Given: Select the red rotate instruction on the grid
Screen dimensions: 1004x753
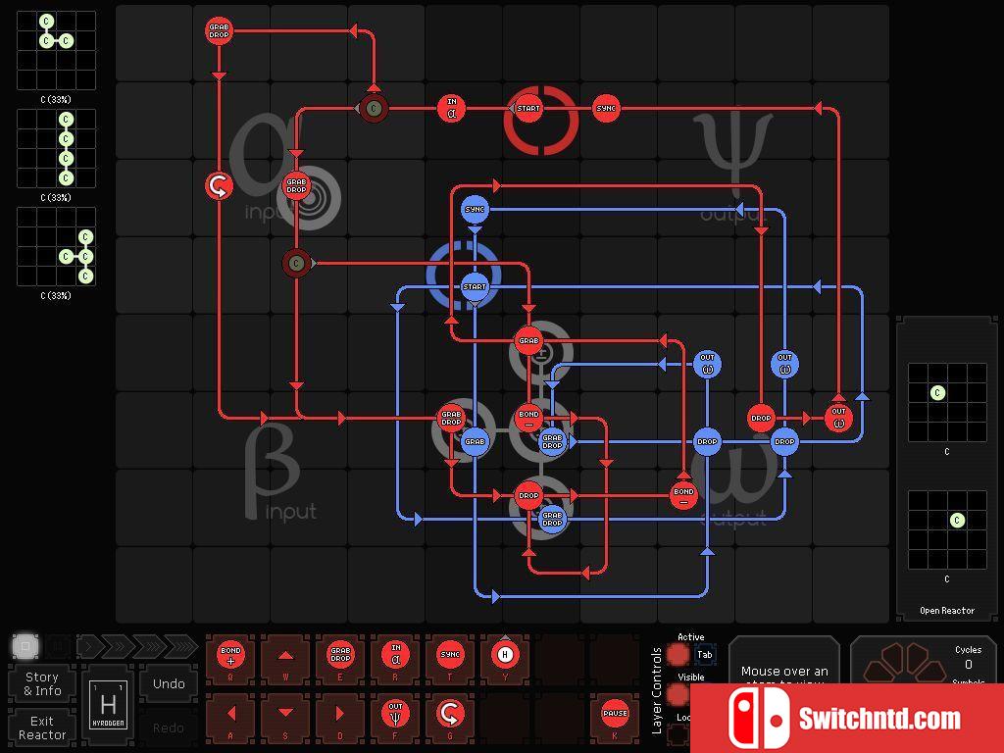Looking at the screenshot, I should coord(219,185).
